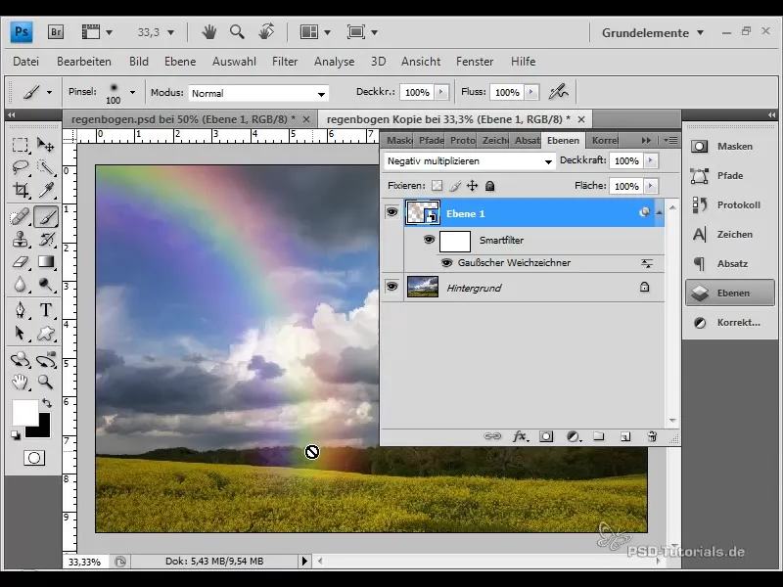Select the Pen tool
This screenshot has height=587, width=783.
(21, 310)
